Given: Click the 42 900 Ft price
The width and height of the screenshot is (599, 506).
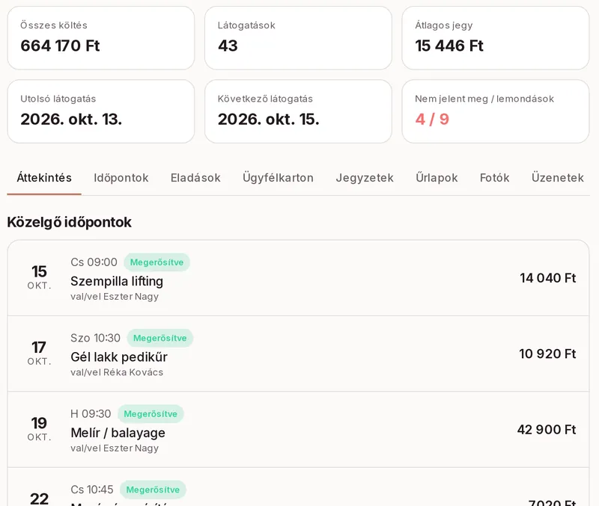Looking at the screenshot, I should coord(547,430).
